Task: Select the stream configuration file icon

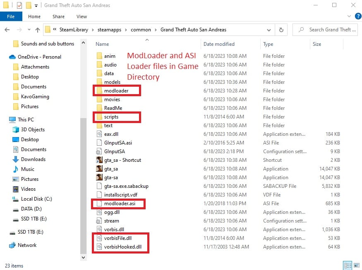Action: [x=99, y=221]
